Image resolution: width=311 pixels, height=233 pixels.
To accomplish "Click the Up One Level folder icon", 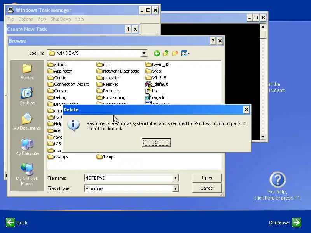I will click(x=166, y=53).
